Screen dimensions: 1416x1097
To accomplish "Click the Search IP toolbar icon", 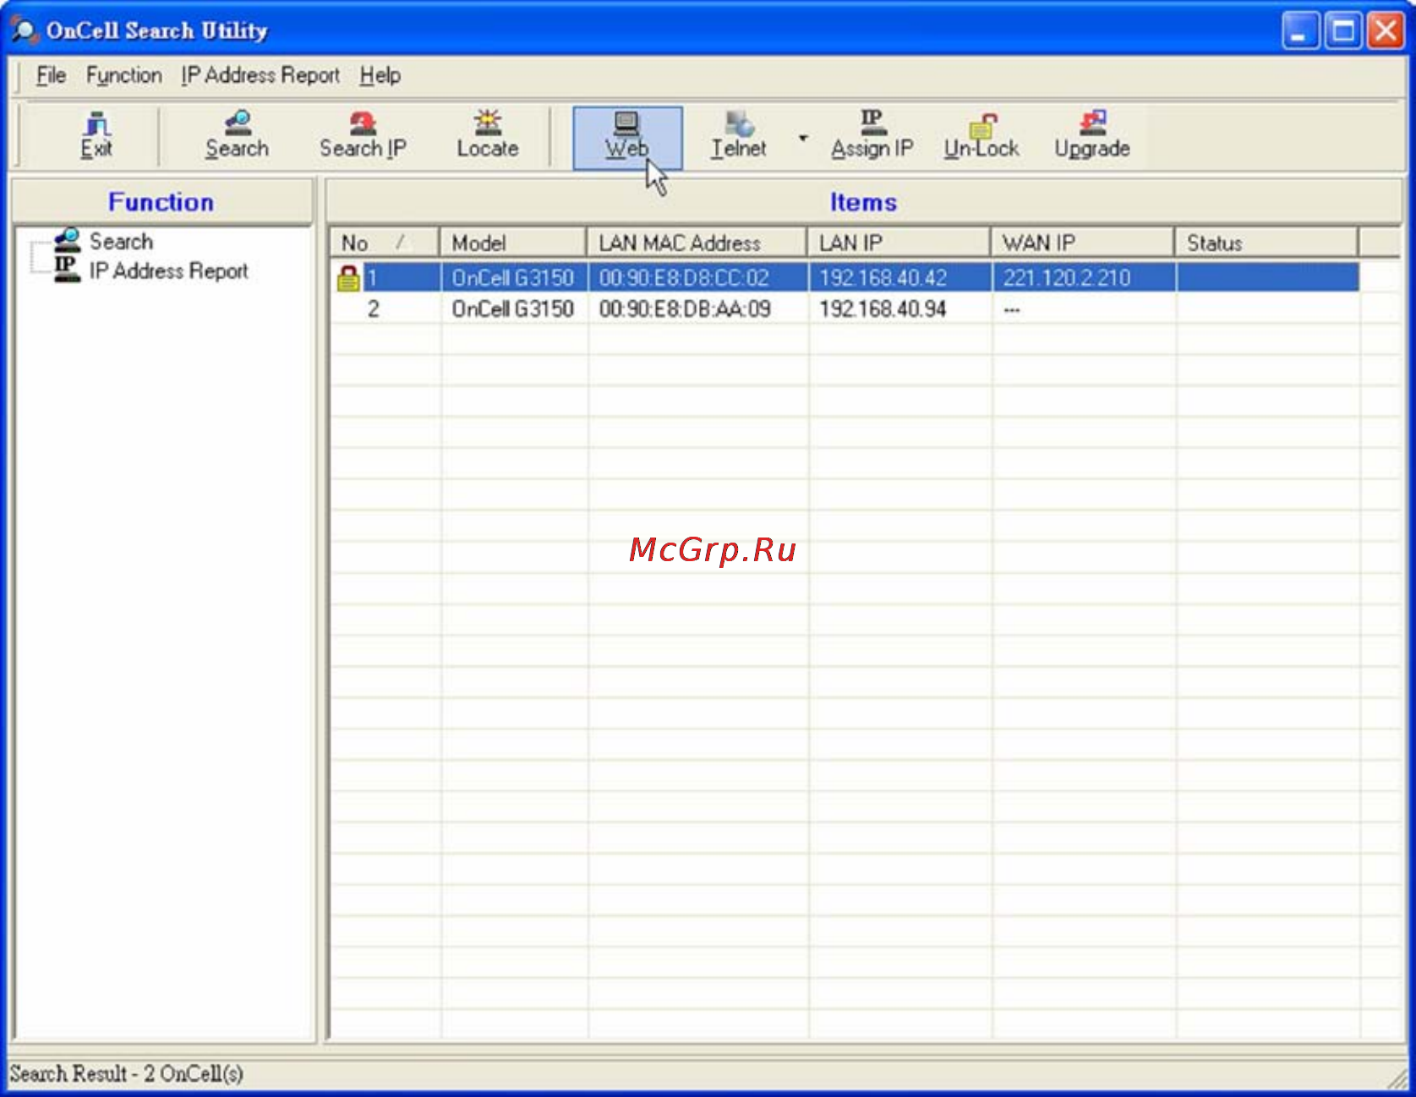I will pos(363,136).
